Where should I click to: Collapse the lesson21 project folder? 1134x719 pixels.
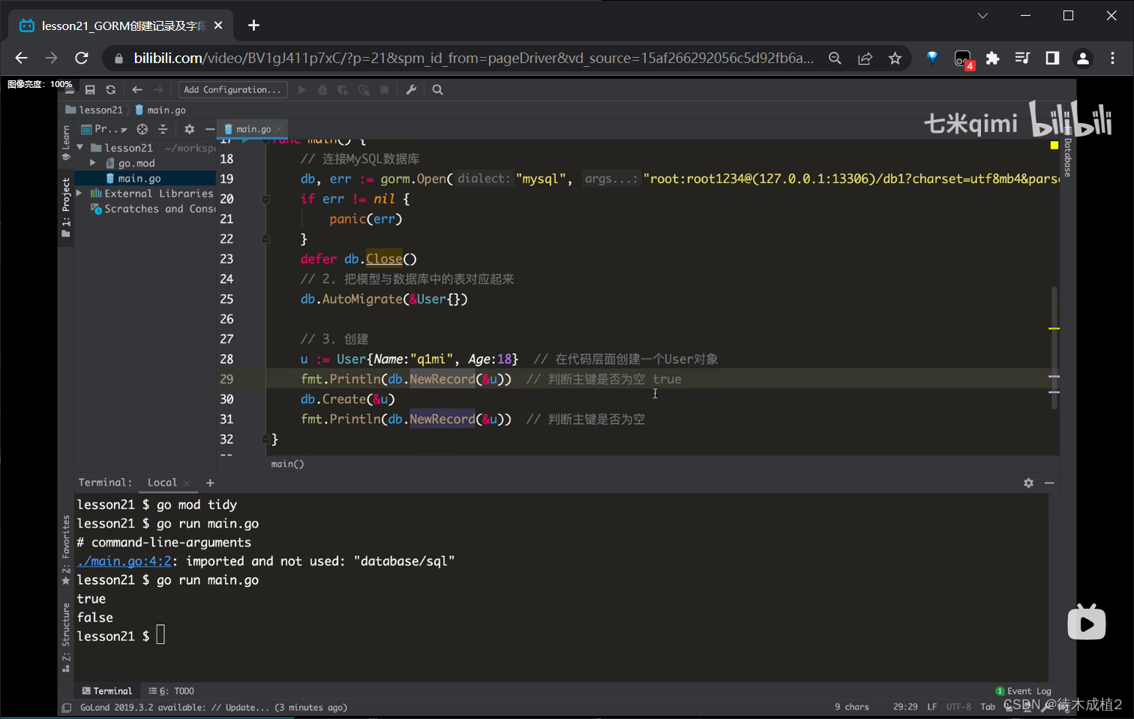(80, 148)
